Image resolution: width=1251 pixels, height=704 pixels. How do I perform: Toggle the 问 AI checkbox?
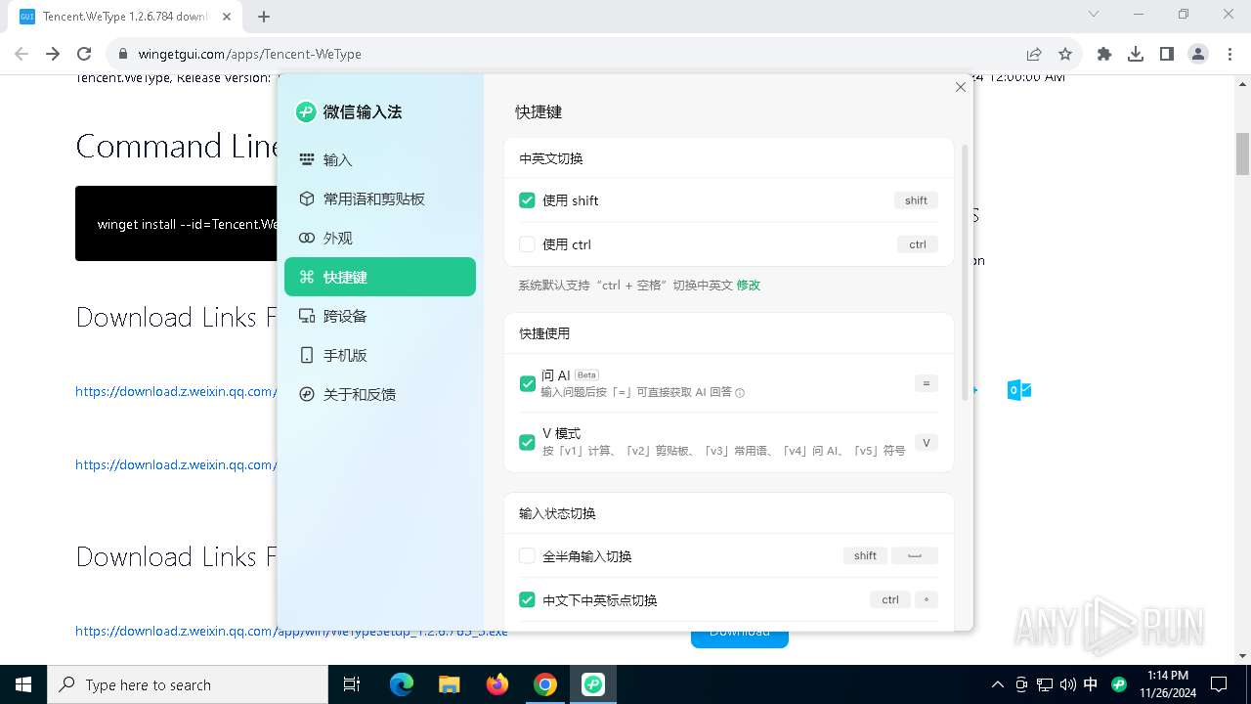[x=527, y=383]
